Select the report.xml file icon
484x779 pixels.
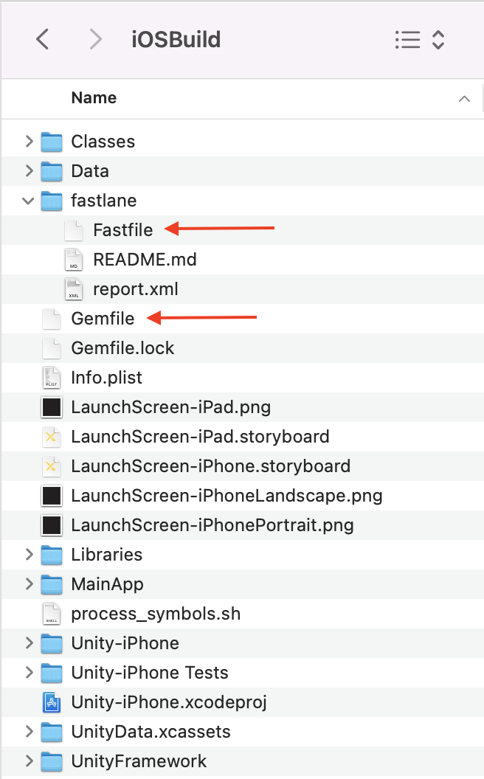click(74, 289)
